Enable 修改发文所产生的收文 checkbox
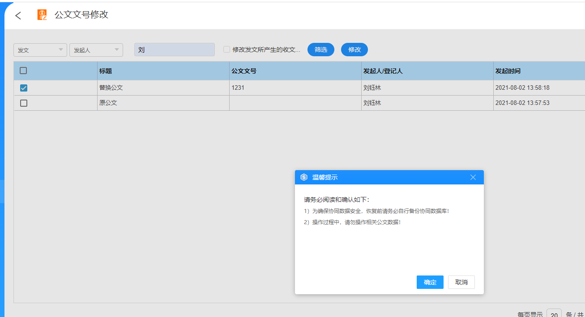This screenshot has width=585, height=317. pos(227,50)
